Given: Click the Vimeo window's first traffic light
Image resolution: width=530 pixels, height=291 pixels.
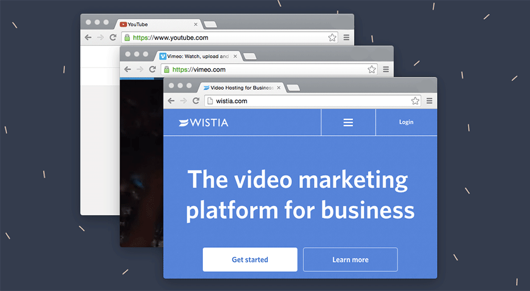Looking at the screenshot, I should coord(128,54).
